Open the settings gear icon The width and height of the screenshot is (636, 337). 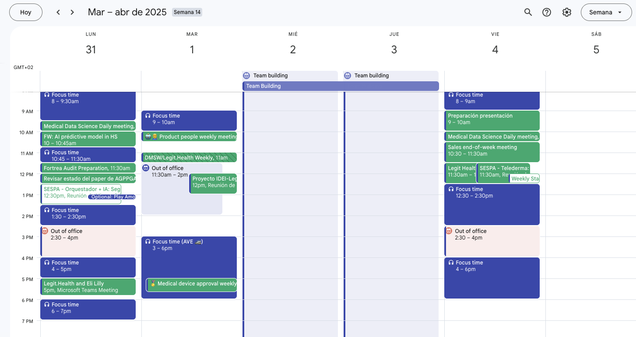pos(567,12)
